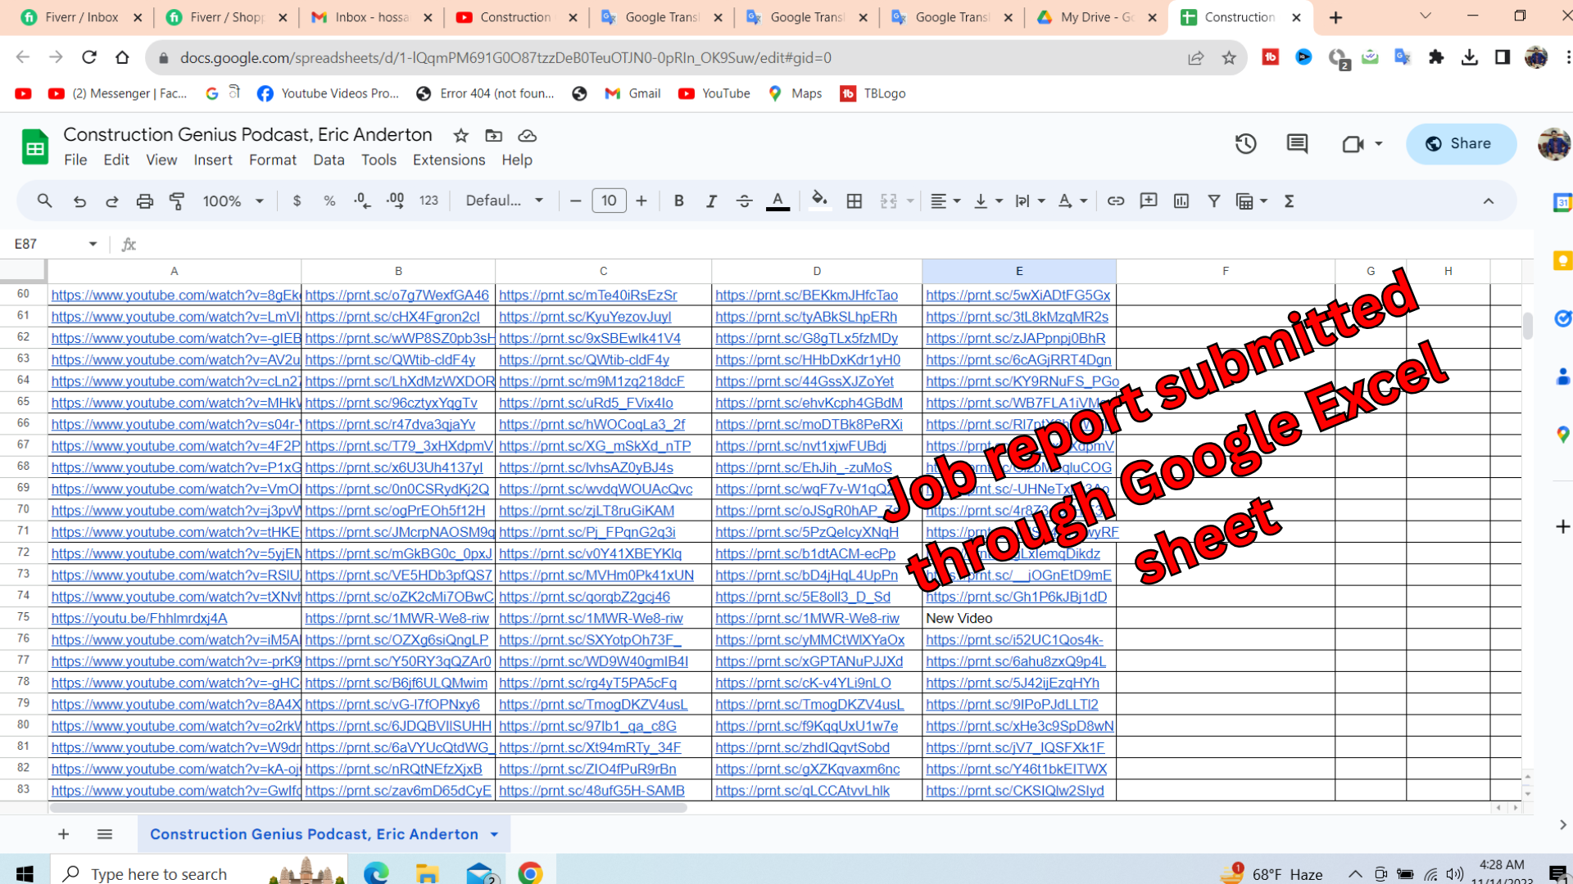1573x884 pixels.
Task: Open link prnt.sc/o7g7WexfGA46
Action: (x=397, y=295)
